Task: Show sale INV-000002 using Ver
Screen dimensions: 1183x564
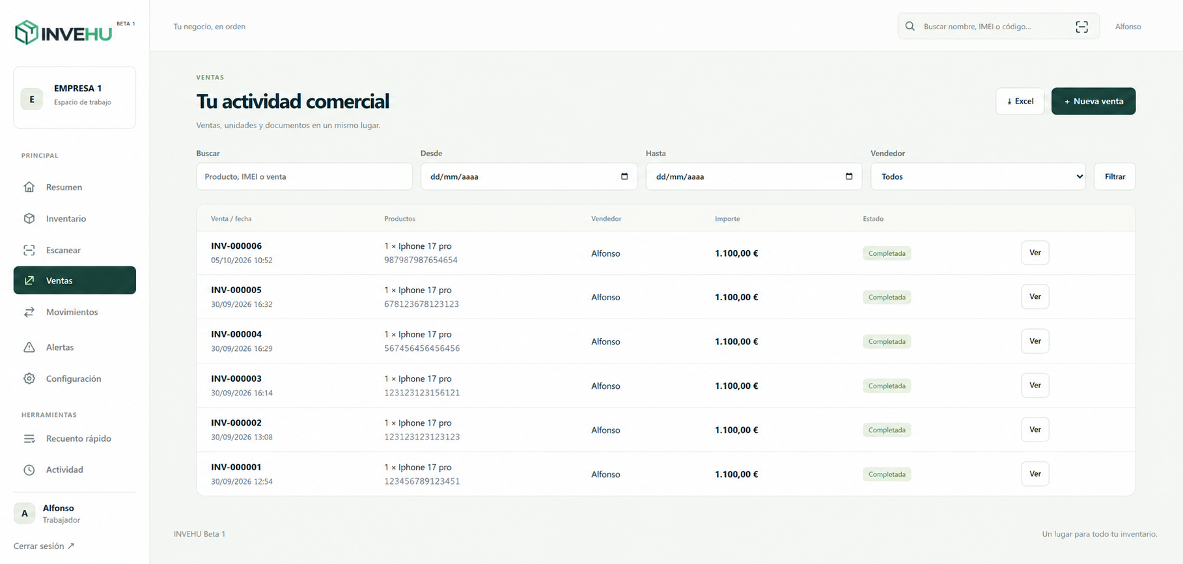Action: coord(1035,430)
